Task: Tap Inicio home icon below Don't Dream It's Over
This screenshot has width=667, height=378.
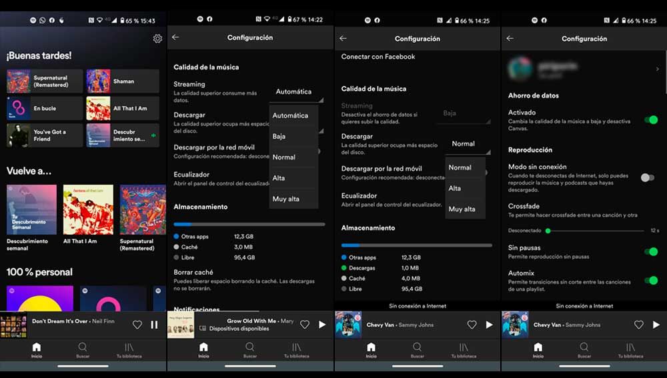Action: (x=37, y=350)
